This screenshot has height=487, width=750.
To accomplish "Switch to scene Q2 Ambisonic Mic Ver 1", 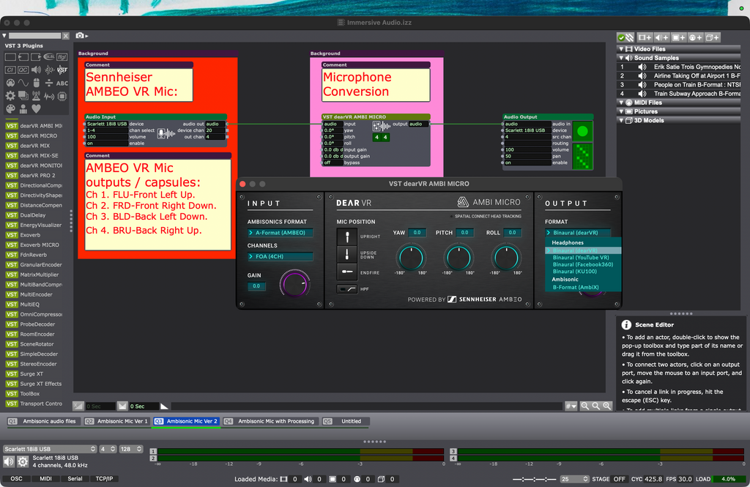I will click(x=116, y=422).
